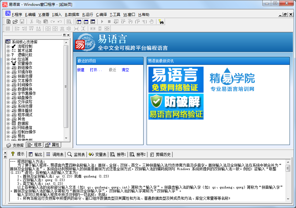Click the make same width icon

(93, 29)
